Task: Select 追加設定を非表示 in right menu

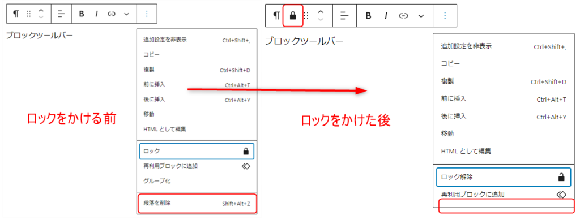Action: [x=503, y=46]
